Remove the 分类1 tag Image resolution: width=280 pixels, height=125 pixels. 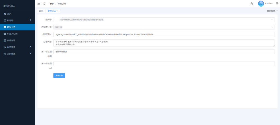point(61,27)
